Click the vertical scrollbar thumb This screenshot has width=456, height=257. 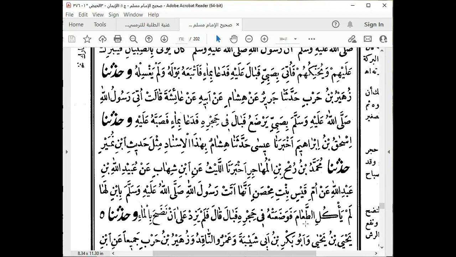point(382,206)
